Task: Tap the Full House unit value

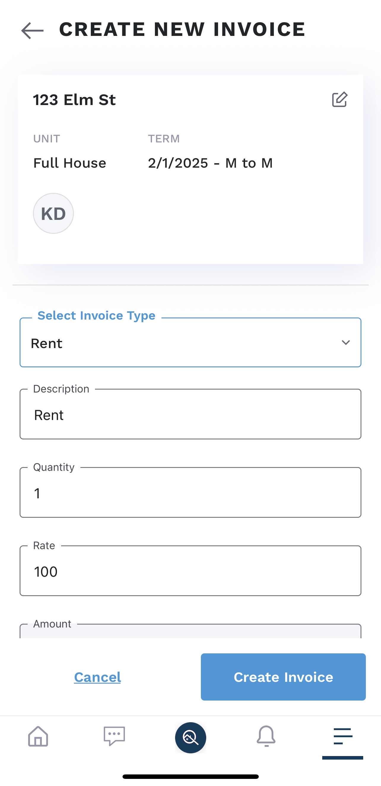Action: (69, 163)
